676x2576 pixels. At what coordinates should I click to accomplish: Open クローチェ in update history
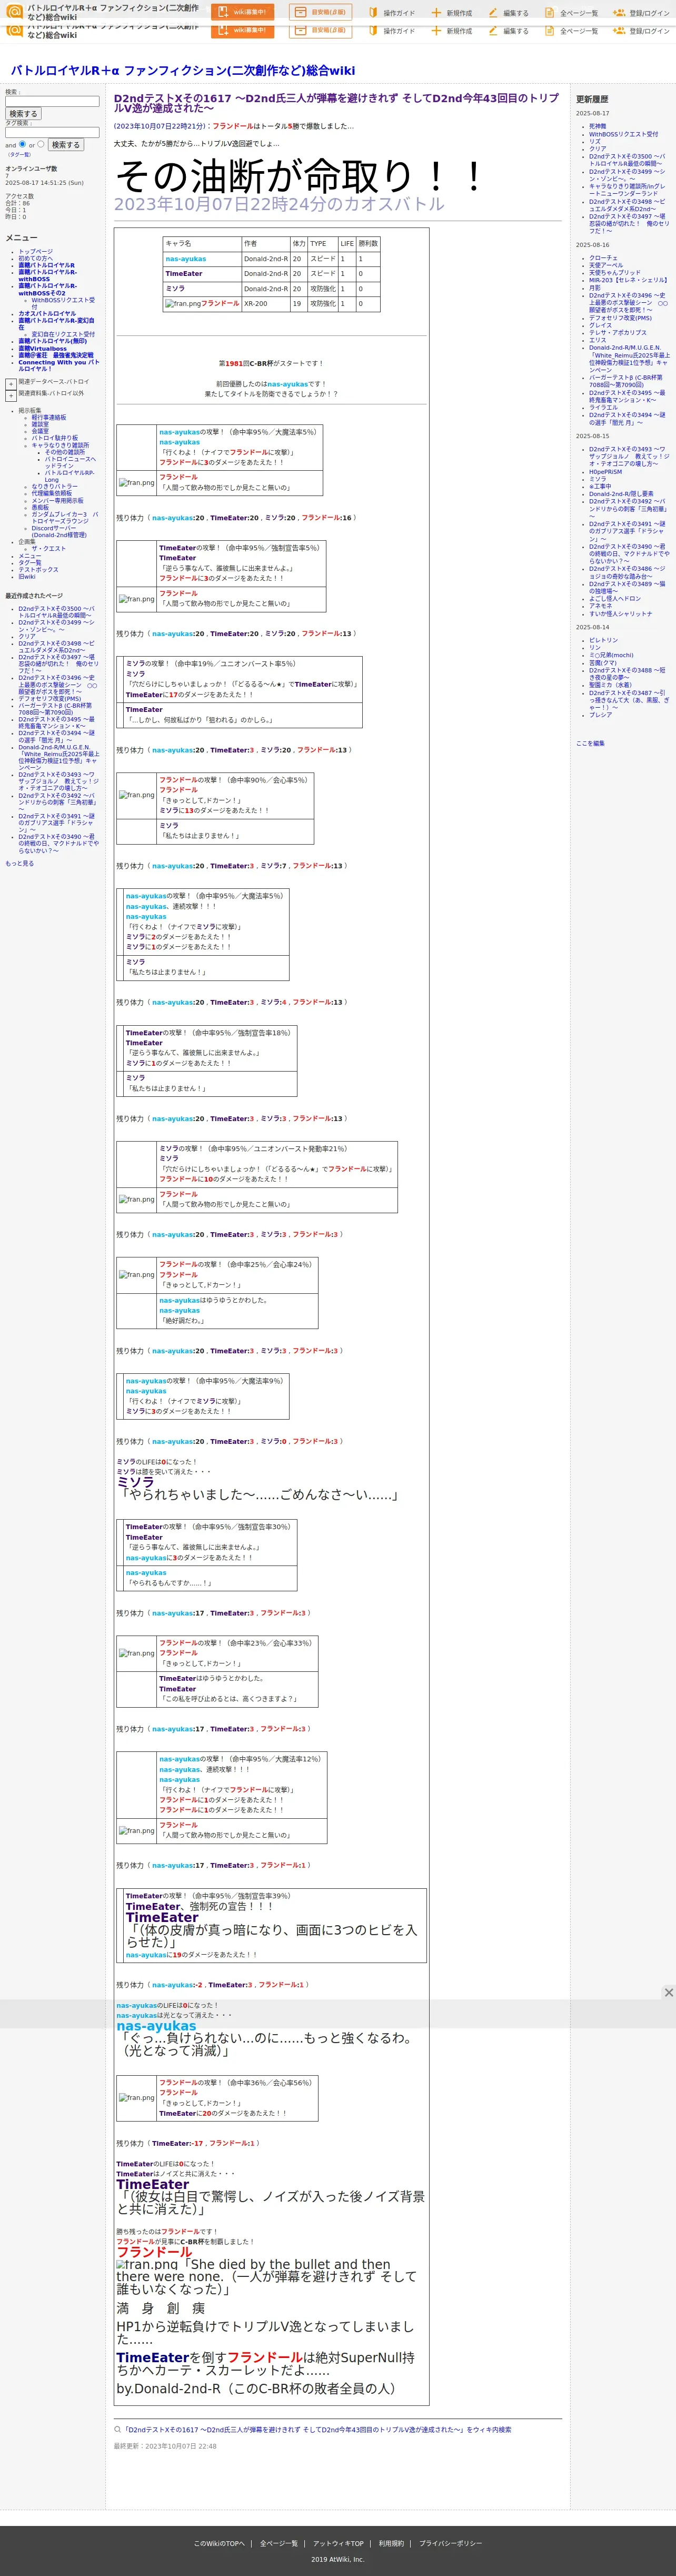[603, 258]
